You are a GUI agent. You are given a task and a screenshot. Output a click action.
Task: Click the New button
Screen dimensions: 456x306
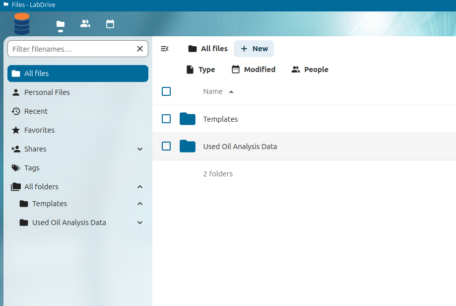click(x=254, y=49)
